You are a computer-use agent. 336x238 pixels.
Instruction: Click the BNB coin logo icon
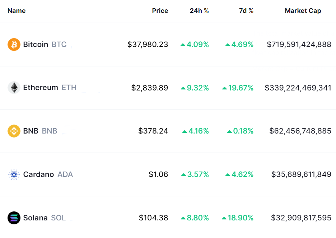tap(14, 131)
